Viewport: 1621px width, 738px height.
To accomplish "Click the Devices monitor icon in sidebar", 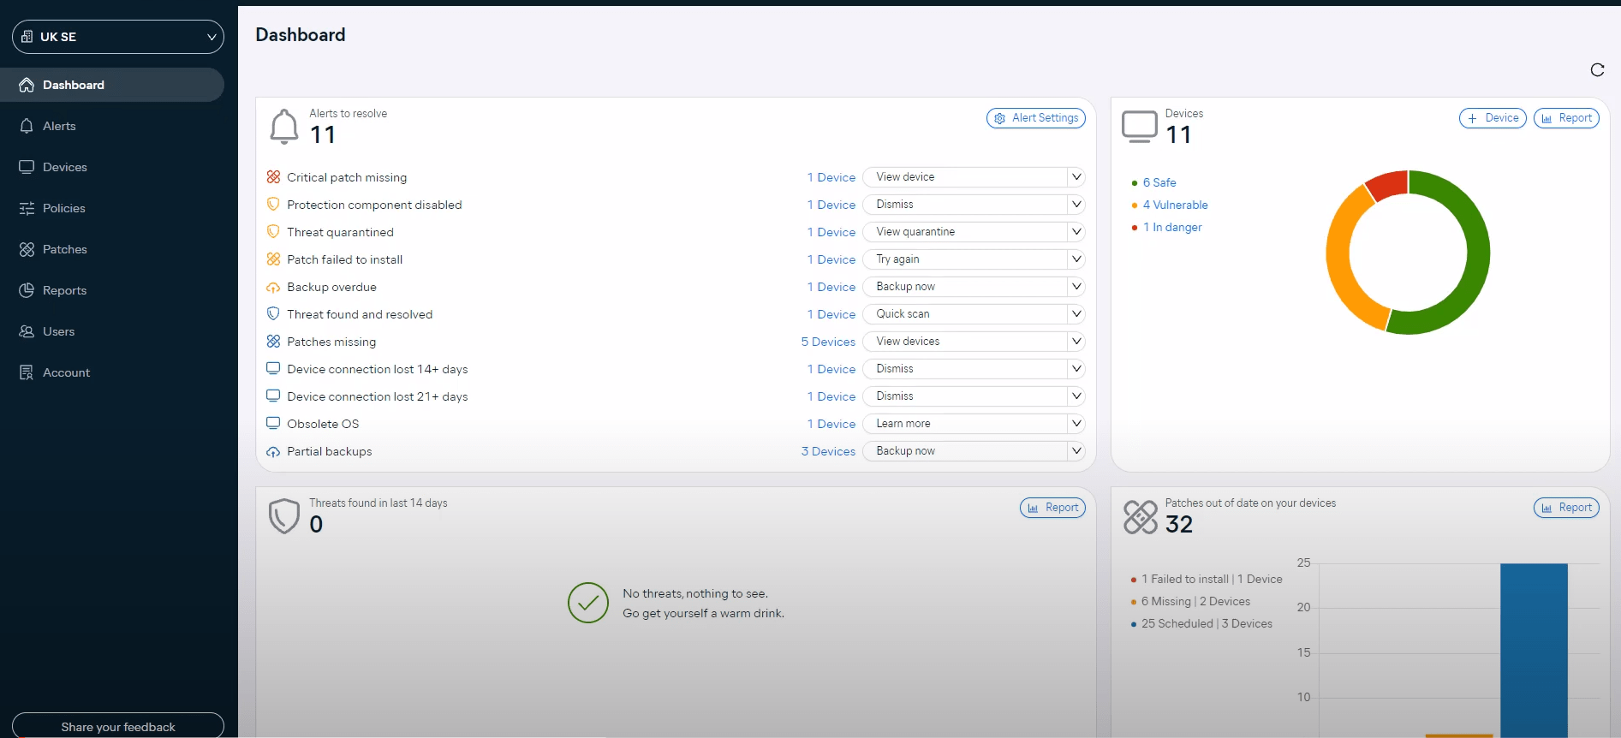I will pos(27,167).
